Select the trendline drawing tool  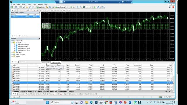[25, 10]
